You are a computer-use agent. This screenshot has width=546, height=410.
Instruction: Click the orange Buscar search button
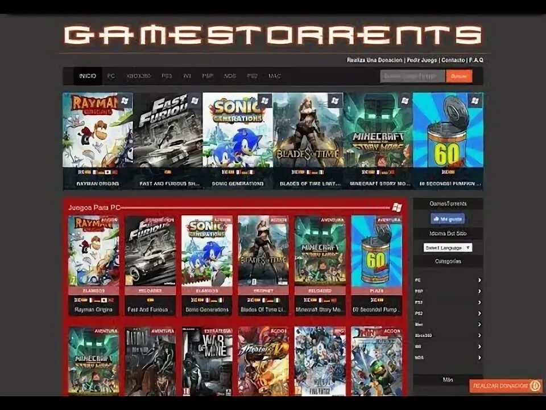click(459, 76)
